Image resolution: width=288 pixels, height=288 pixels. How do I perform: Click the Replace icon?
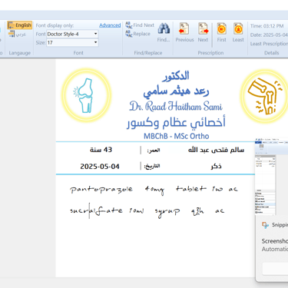pyautogui.click(x=129, y=34)
